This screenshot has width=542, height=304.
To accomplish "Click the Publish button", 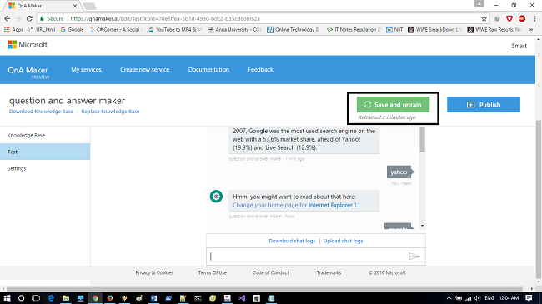I will pyautogui.click(x=484, y=104).
